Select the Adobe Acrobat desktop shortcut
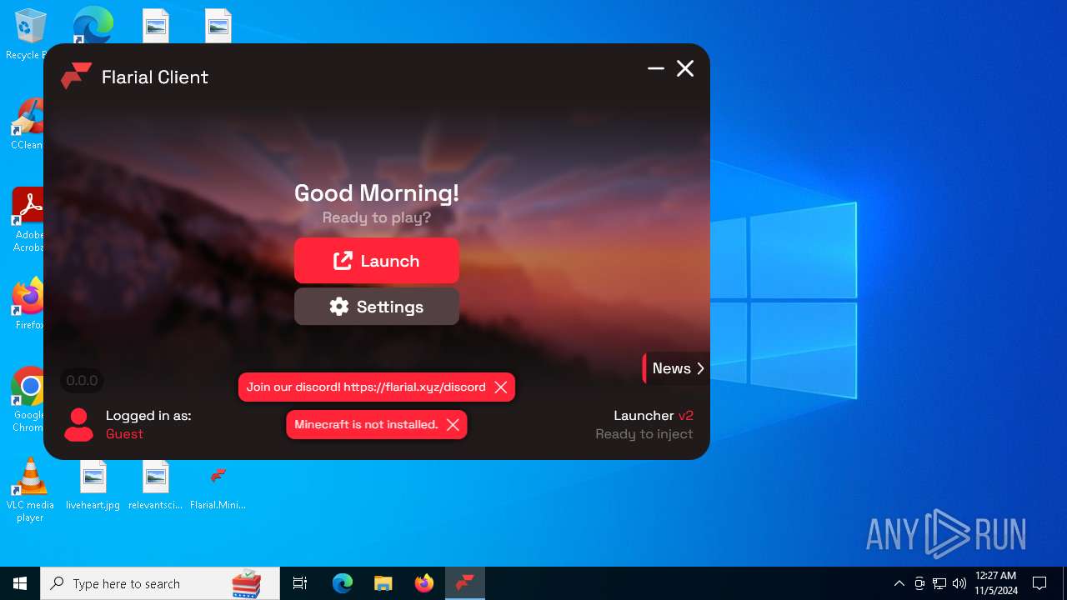Image resolution: width=1067 pixels, height=600 pixels. click(28, 220)
